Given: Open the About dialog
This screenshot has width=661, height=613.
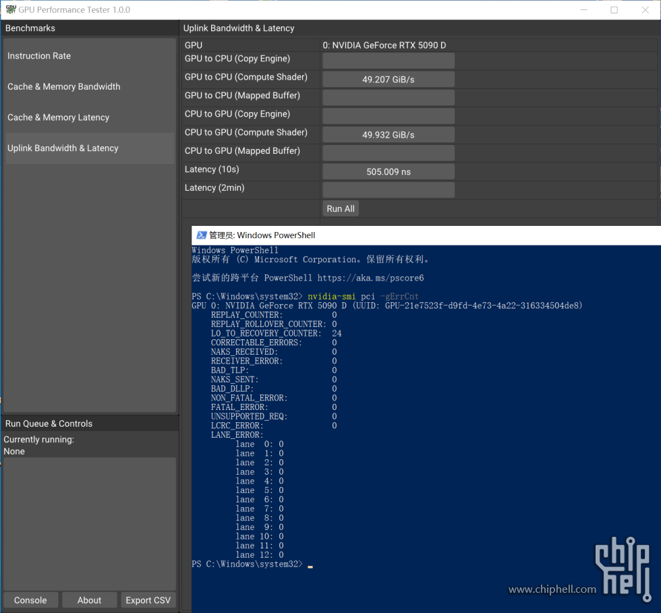Looking at the screenshot, I should tap(89, 600).
